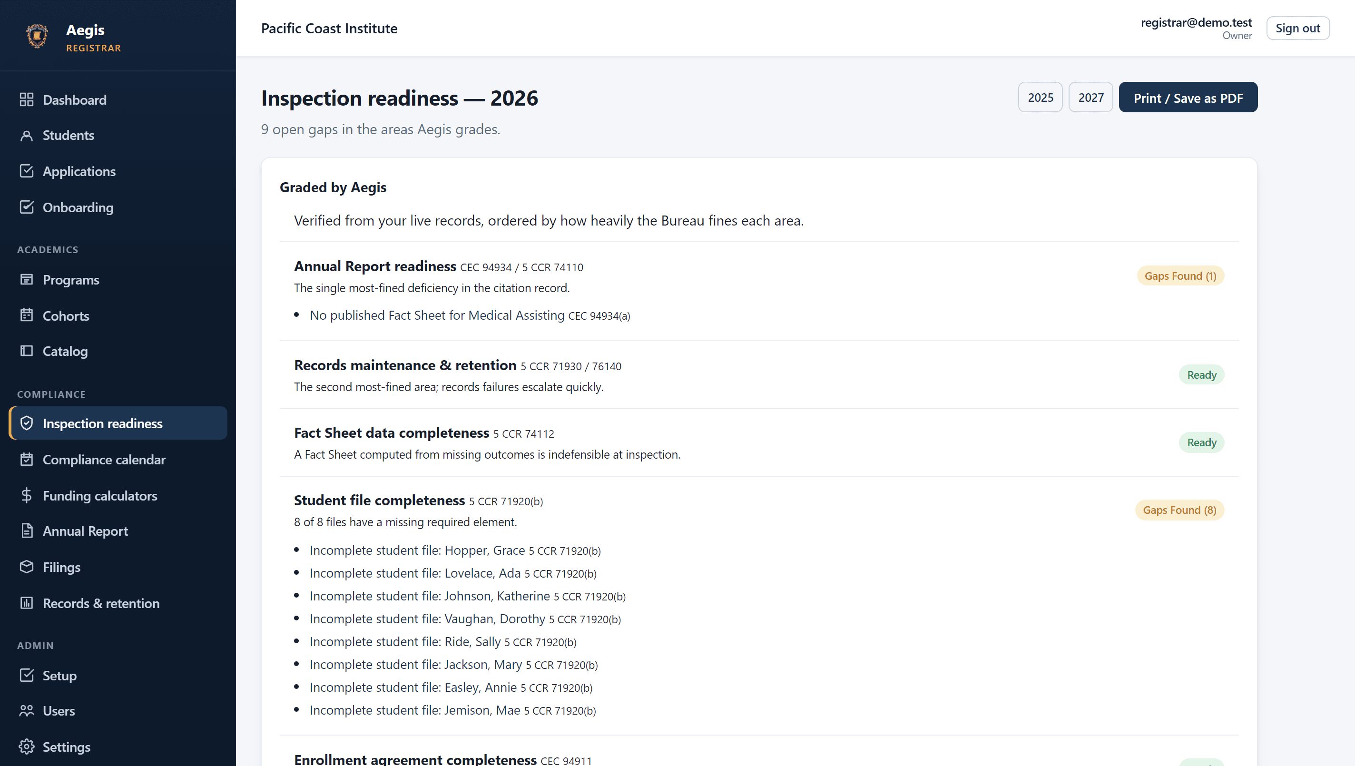Click the Student file completeness heading
The height and width of the screenshot is (766, 1355).
point(379,501)
